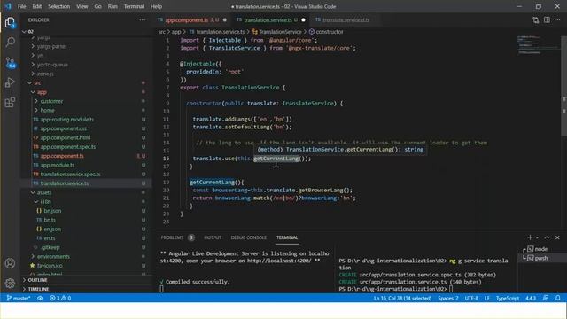This screenshot has width=567, height=319.
Task: Click the status bar watch eye icon
Action: point(40,298)
